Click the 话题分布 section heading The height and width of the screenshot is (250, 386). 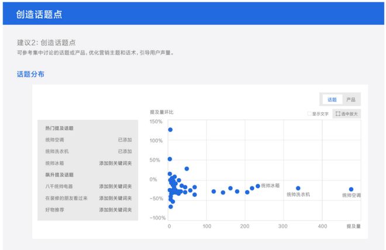(x=30, y=74)
